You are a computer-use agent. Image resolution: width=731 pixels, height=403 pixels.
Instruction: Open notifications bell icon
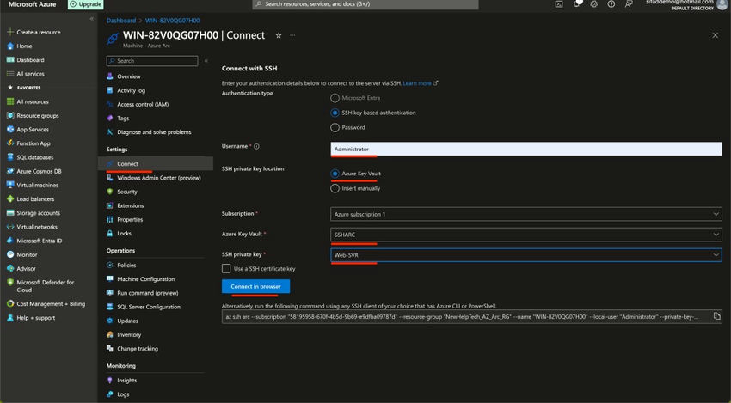pos(577,4)
